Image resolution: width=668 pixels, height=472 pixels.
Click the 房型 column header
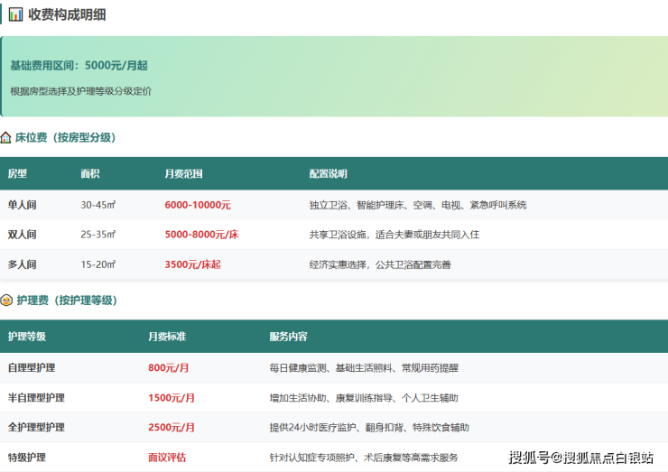pyautogui.click(x=17, y=173)
